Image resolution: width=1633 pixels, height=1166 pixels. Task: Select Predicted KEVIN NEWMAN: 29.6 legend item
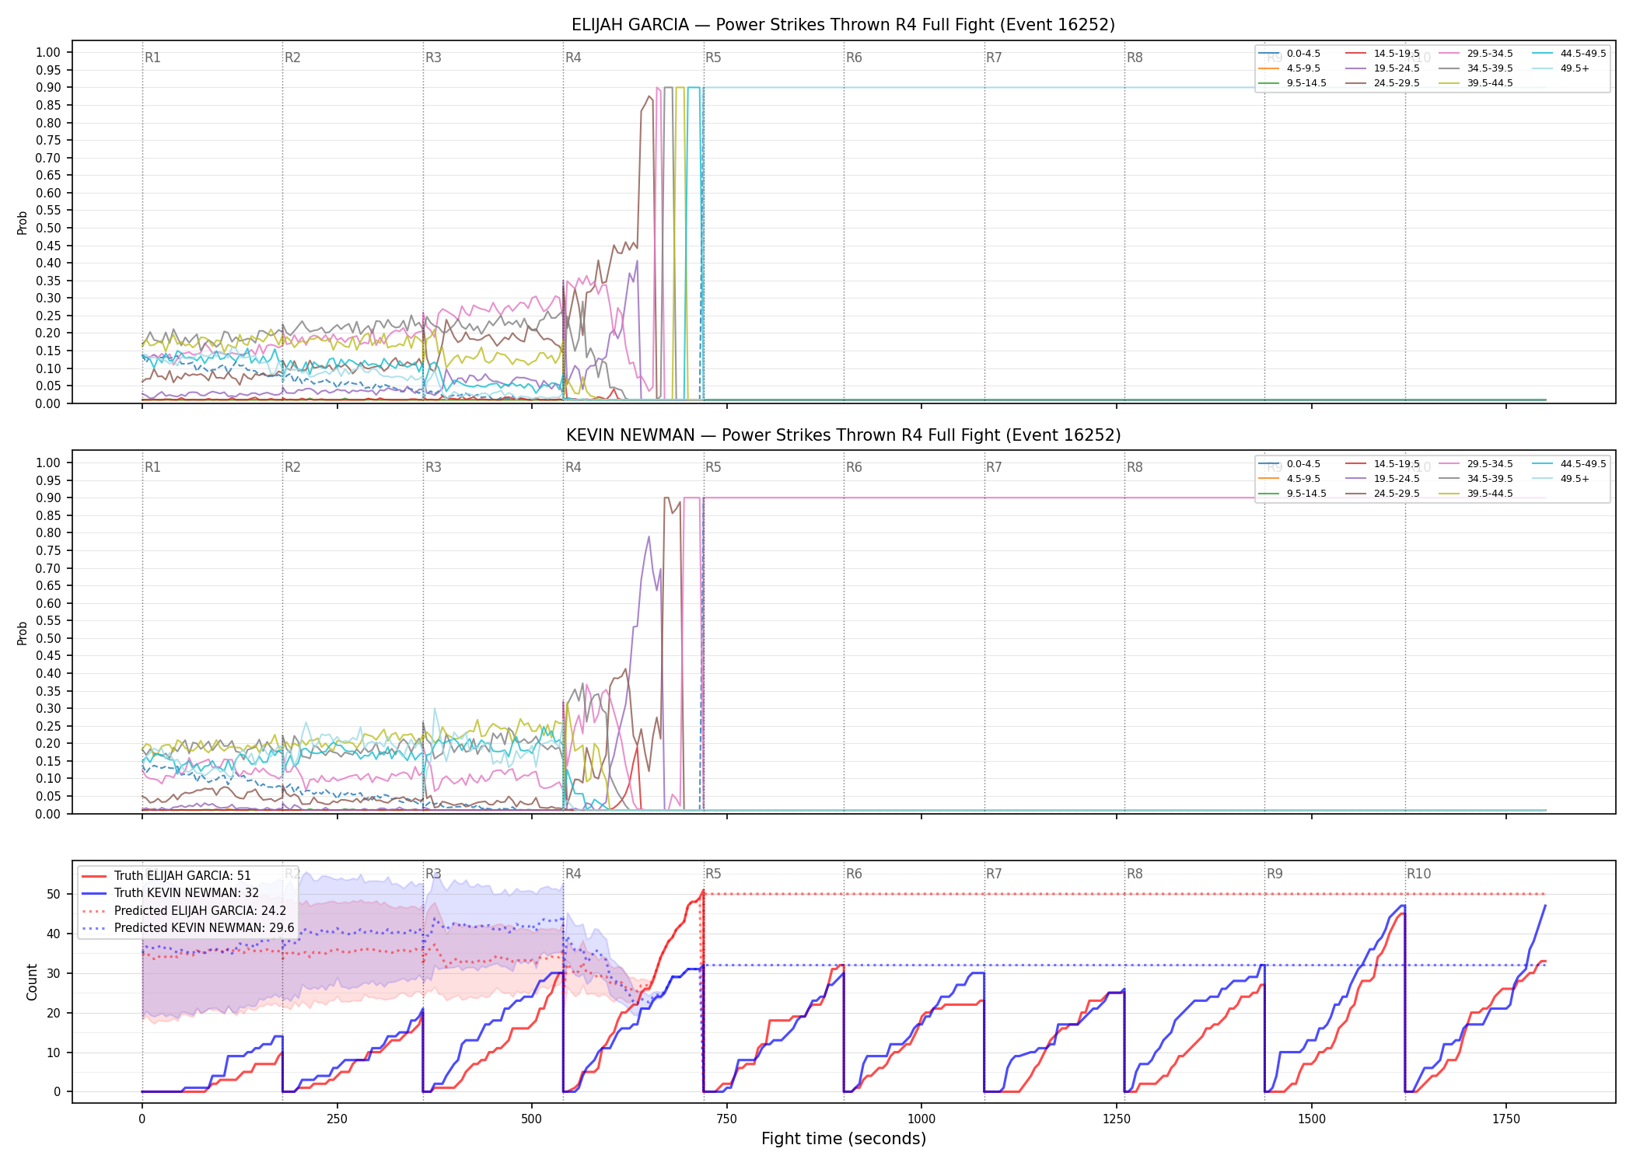coord(188,927)
